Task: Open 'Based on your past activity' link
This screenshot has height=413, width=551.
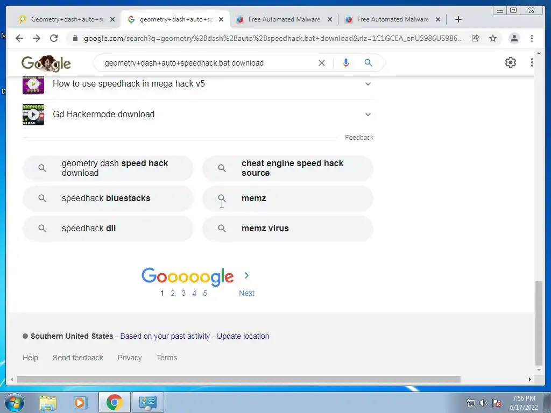Action: point(165,337)
